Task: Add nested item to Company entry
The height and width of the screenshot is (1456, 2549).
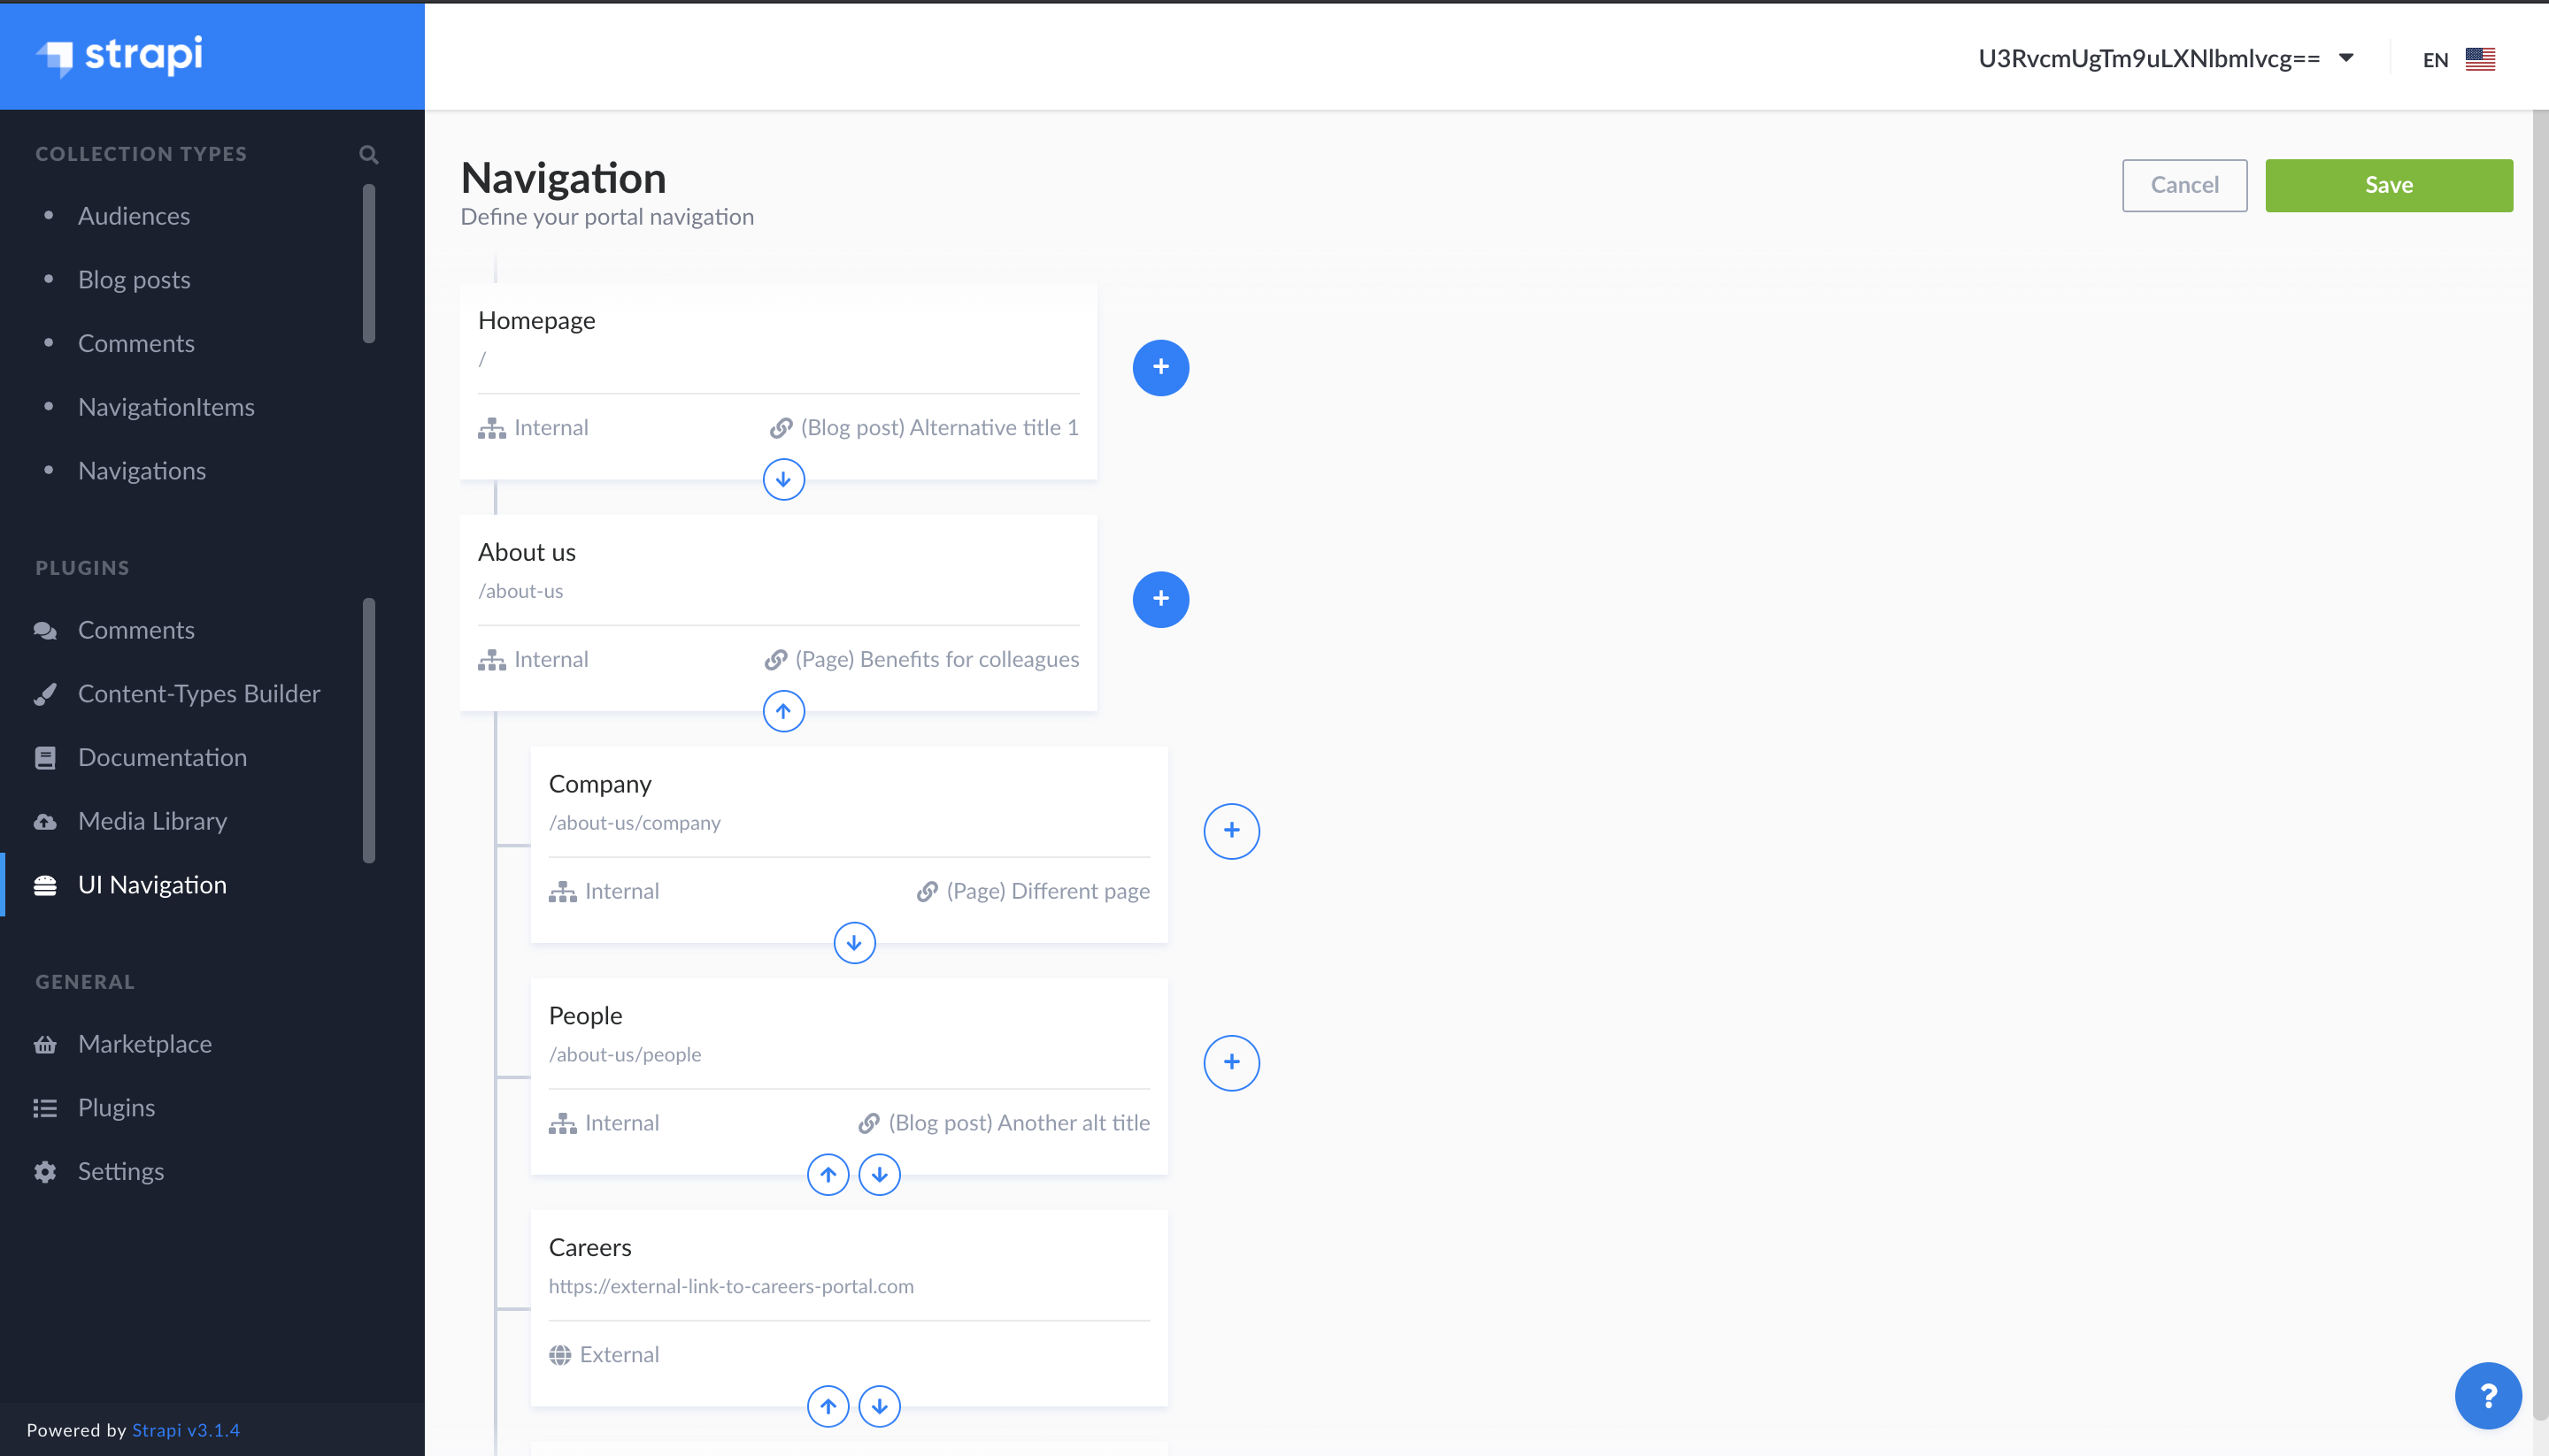Action: click(x=1230, y=831)
